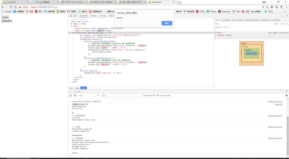Open the Accessibility tab
Screen dimensions: 289x159
pyautogui.click(x=275, y=20)
